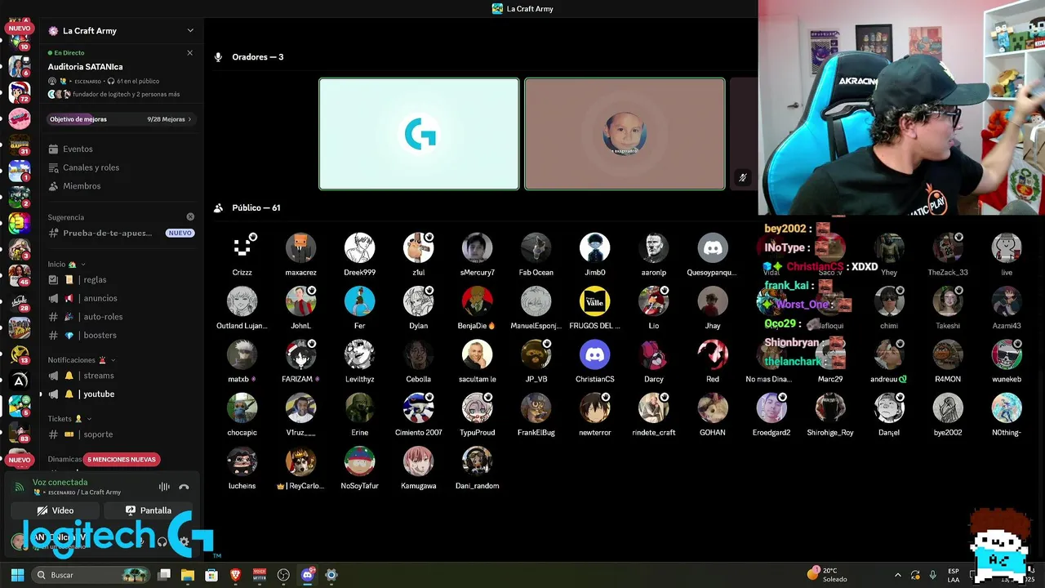Open maxacrez audience avatar
Image resolution: width=1045 pixels, height=588 pixels.
coord(300,247)
